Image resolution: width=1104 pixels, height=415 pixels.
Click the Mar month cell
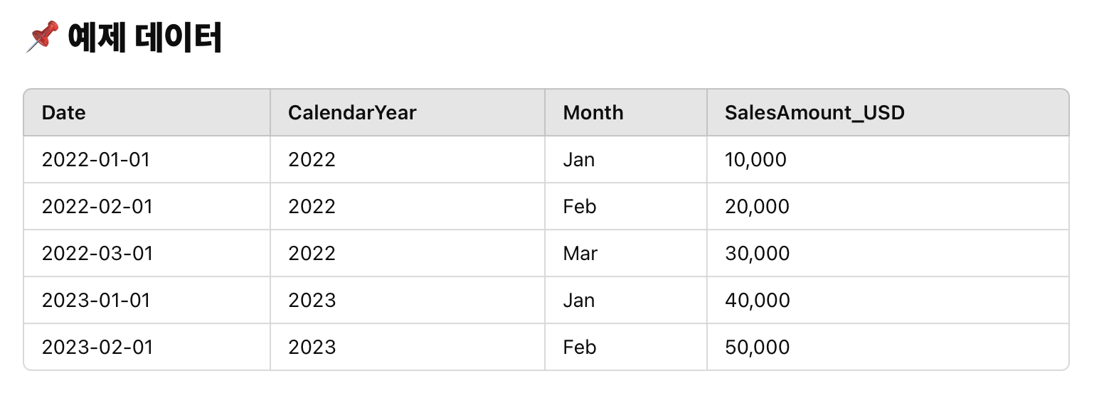pos(580,253)
